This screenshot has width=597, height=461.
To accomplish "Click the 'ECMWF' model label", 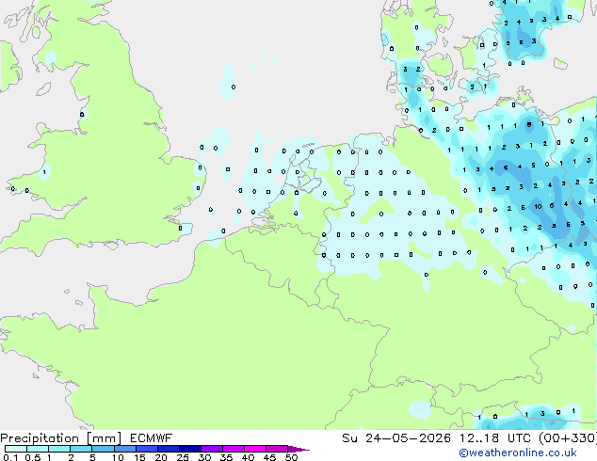I will tap(151, 438).
